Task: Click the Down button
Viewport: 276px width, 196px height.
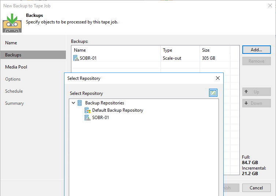Action: click(256, 103)
